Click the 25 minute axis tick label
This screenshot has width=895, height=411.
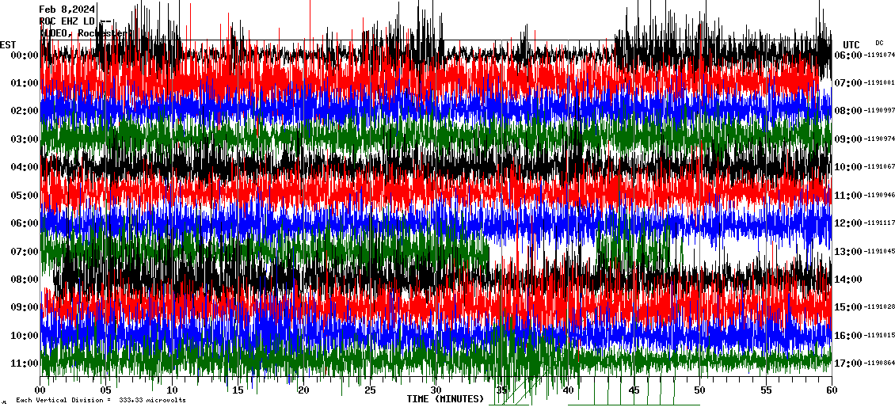[x=370, y=390]
